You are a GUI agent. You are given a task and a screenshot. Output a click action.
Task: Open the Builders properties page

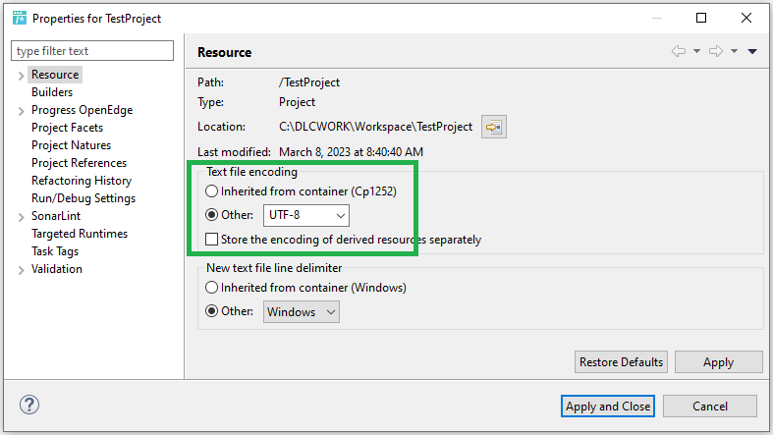pos(52,92)
